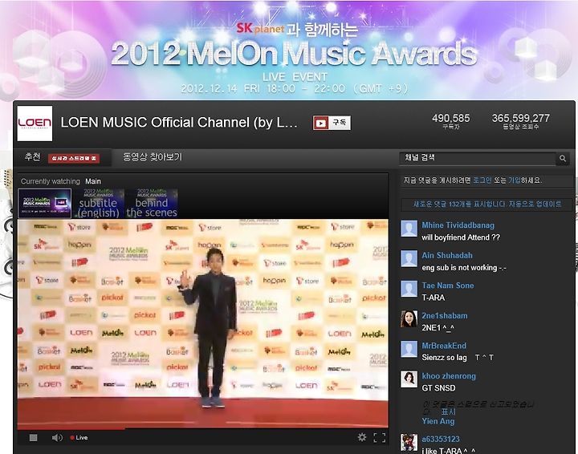Open Tae Nam Sone's profile
This screenshot has width=578, height=454.
447,286
